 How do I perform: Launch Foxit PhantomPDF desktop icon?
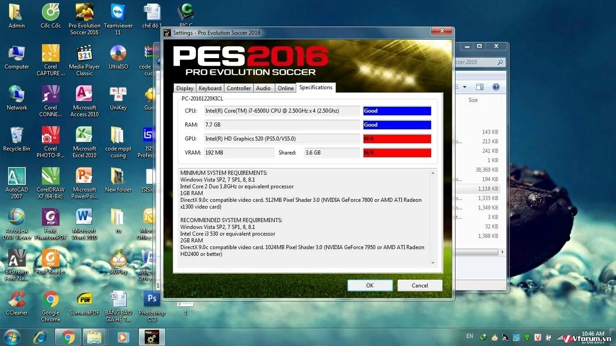[51, 224]
